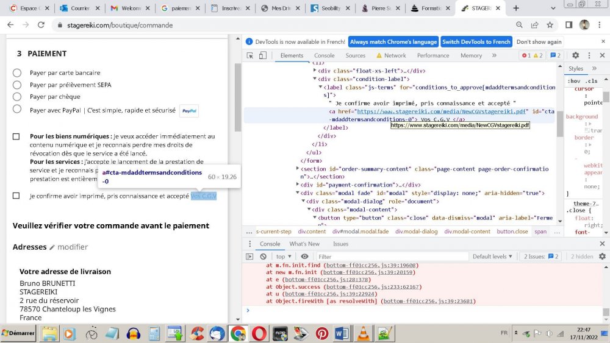Reload the page in Chrome
This screenshot has width=610, height=343.
pos(41,25)
